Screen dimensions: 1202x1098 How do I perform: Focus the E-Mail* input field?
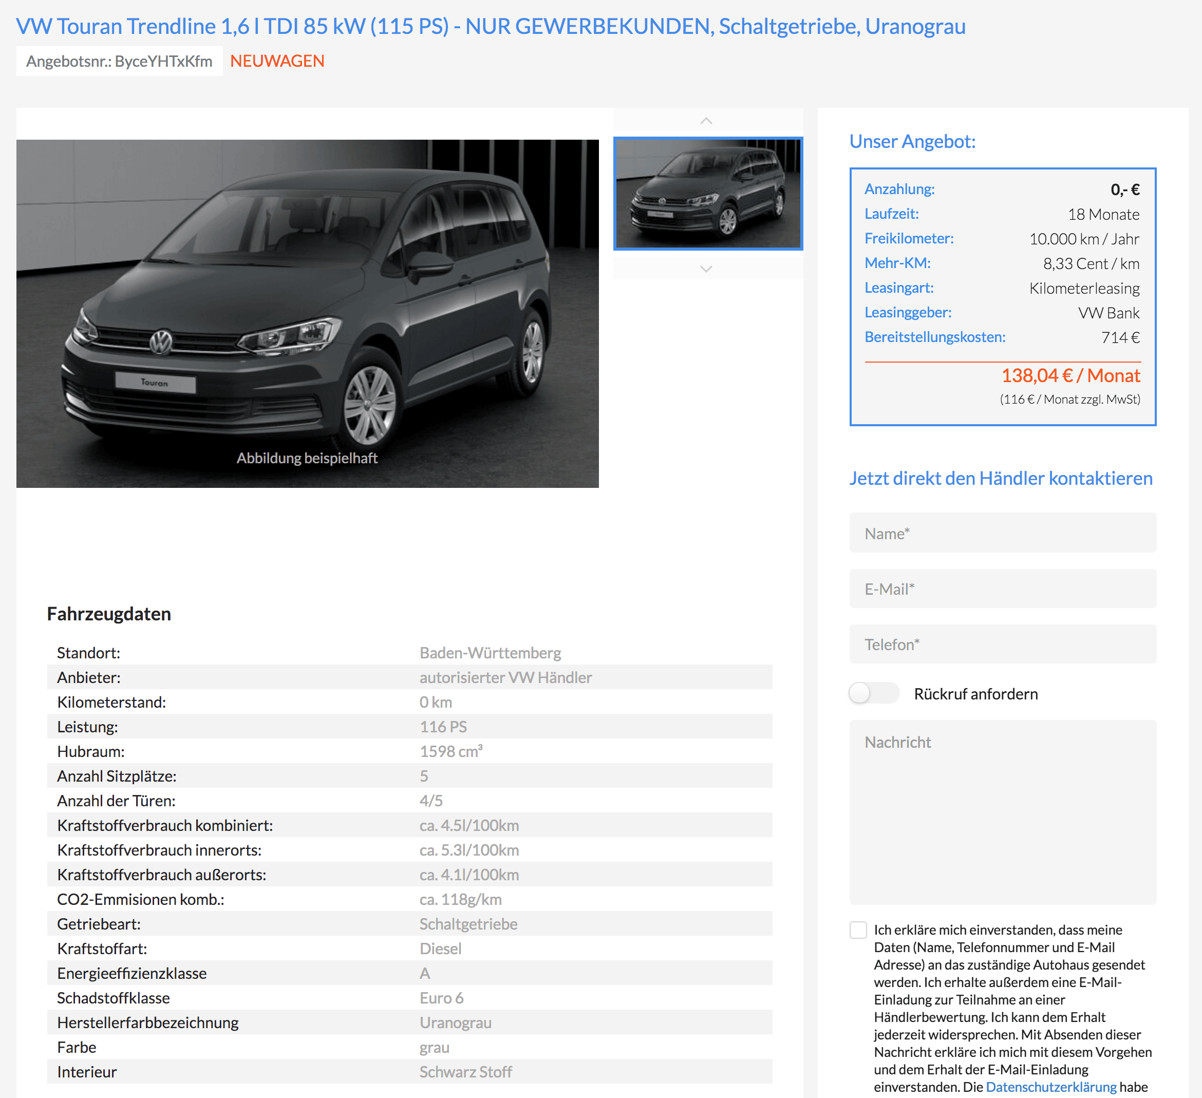(1003, 589)
